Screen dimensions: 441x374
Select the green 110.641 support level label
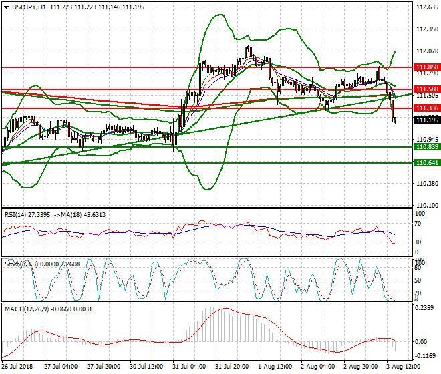(x=427, y=163)
